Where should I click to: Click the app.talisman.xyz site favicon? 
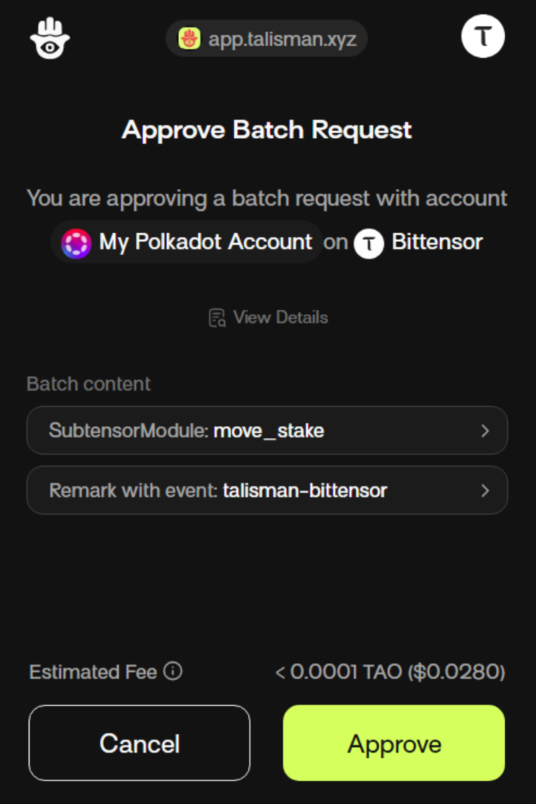coord(190,39)
